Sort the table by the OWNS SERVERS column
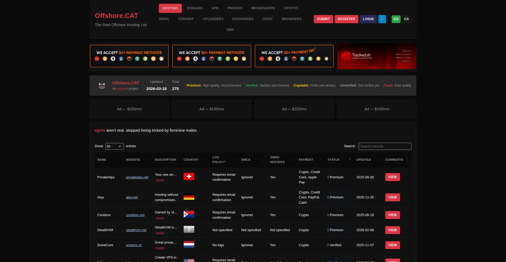 point(281,160)
